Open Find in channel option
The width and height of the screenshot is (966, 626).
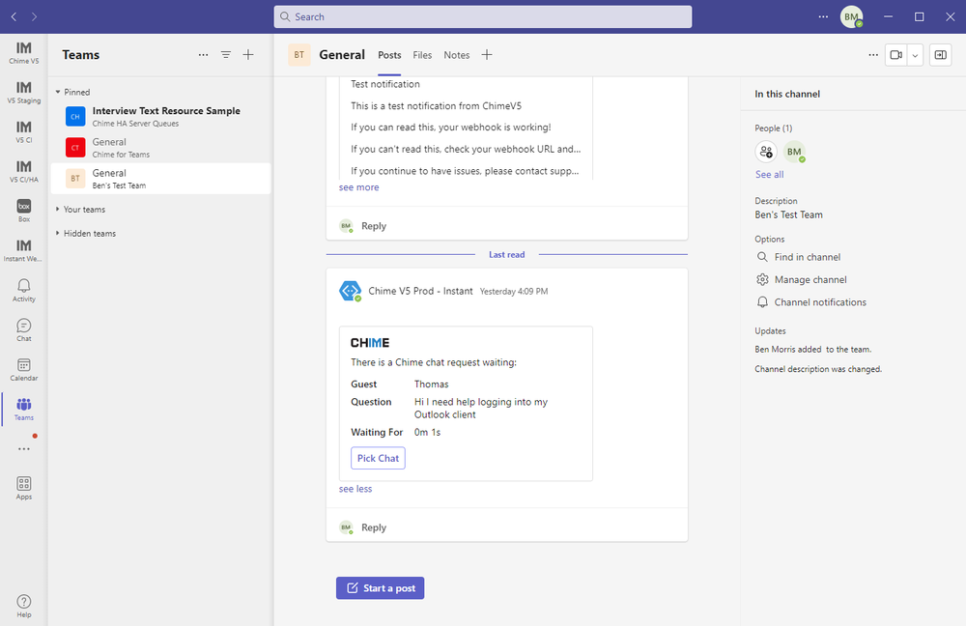pos(799,257)
